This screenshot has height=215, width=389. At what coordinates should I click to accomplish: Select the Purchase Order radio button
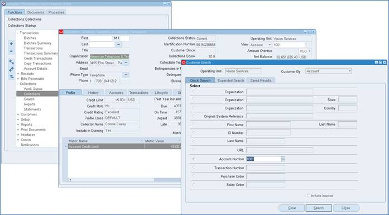pyautogui.click(x=194, y=176)
